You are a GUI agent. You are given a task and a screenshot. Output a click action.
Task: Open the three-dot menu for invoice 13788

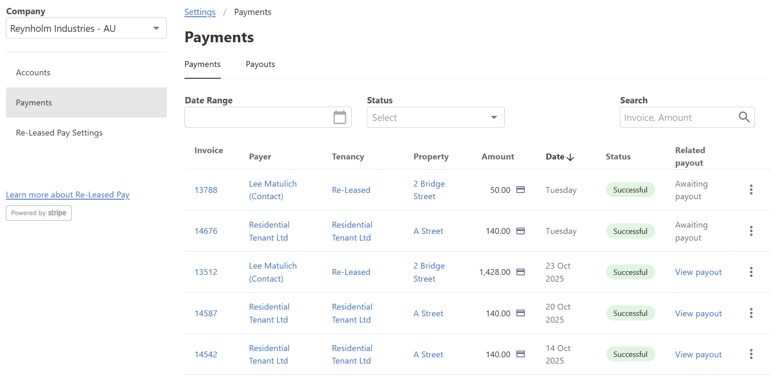(751, 190)
